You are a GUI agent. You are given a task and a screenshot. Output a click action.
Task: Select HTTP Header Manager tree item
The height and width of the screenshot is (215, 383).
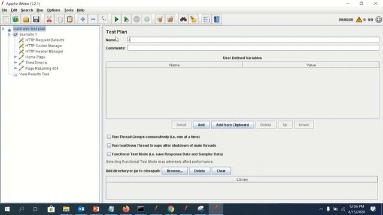pos(44,51)
